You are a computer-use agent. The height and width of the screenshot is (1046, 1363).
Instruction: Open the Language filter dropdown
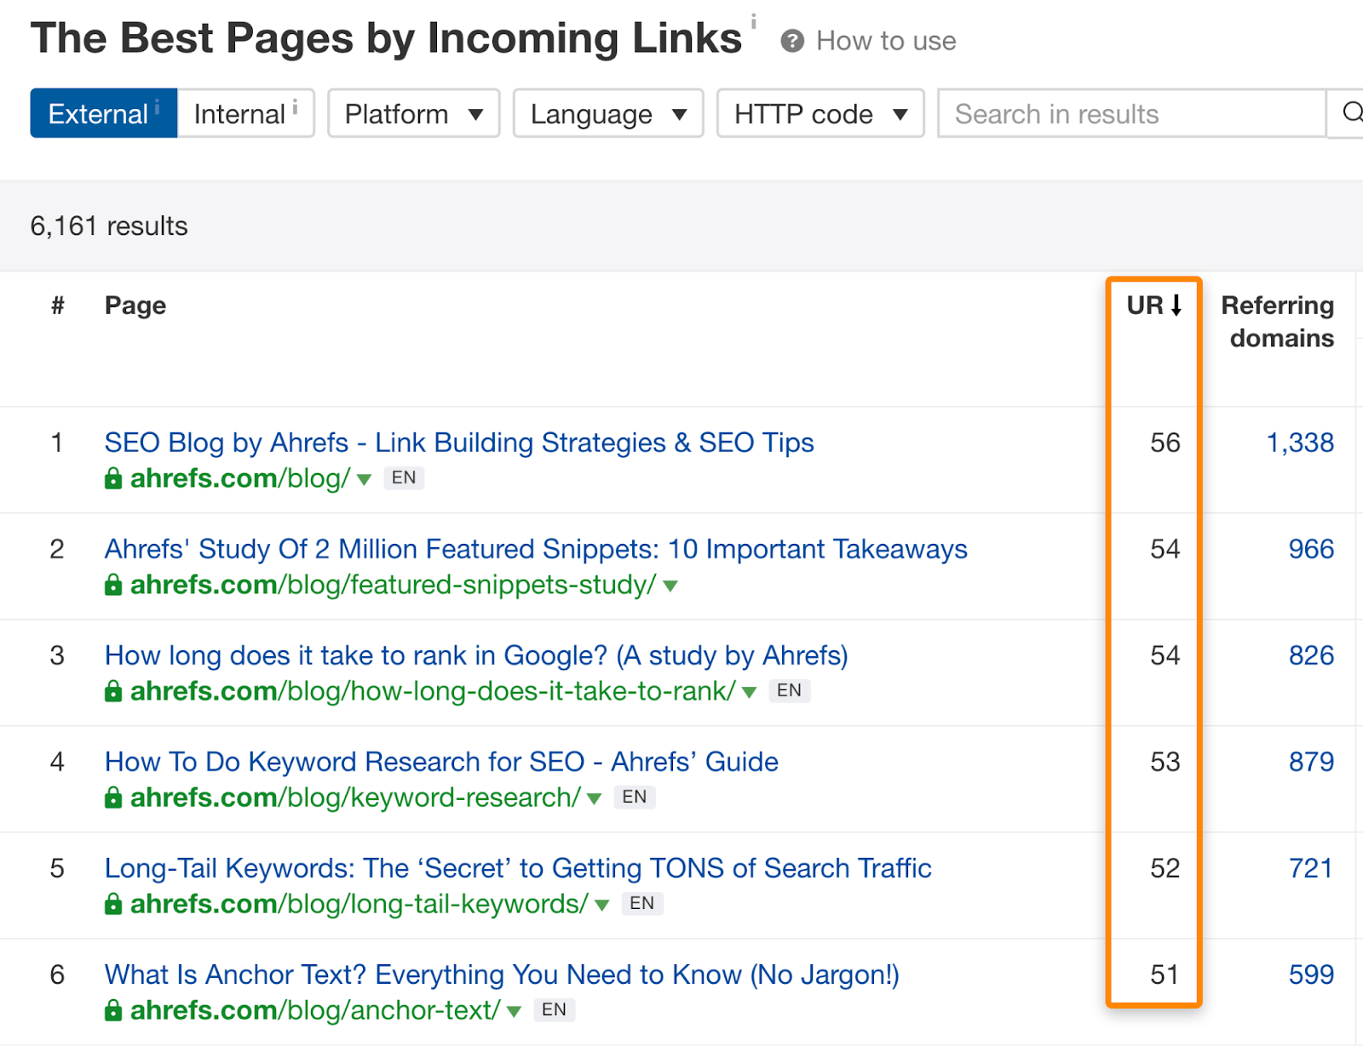pyautogui.click(x=607, y=113)
